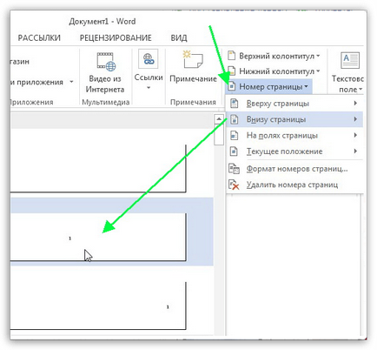
Task: Switch to the РЕЦЕНЗИРОВАНИЕ ribbon tab
Action: tap(116, 37)
